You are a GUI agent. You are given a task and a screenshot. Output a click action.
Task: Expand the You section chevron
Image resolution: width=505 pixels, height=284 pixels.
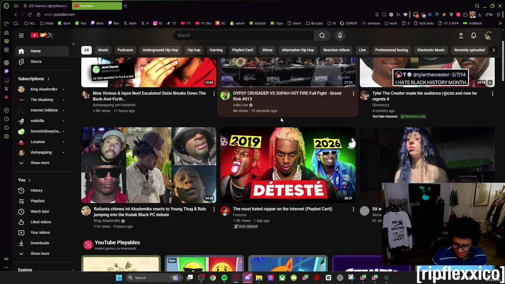point(29,180)
